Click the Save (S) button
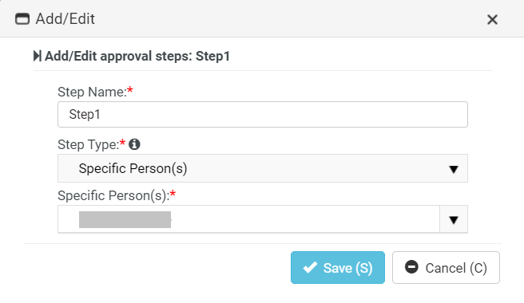This screenshot has width=524, height=303. (x=338, y=268)
